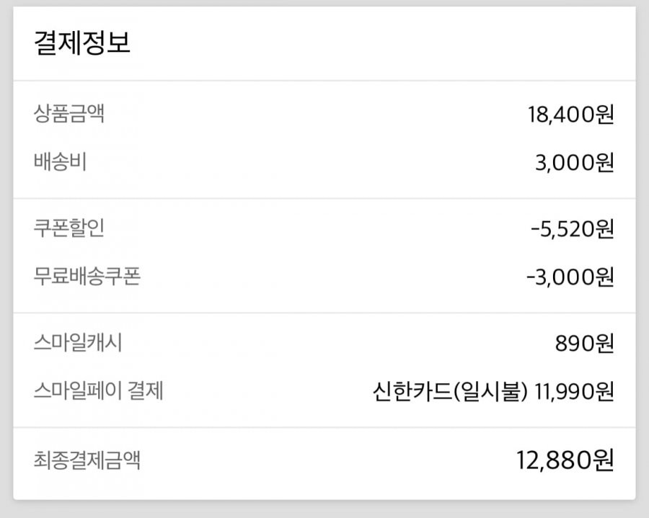Click the 11,990원 card payment amount
This screenshot has height=518, width=649.
coord(575,391)
